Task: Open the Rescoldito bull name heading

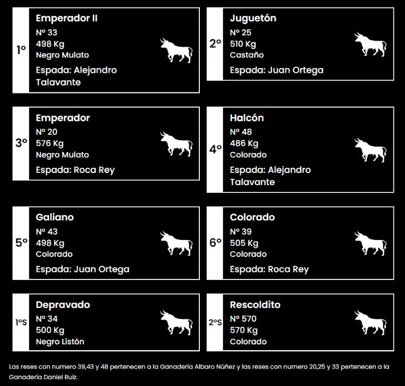Action: pos(255,305)
